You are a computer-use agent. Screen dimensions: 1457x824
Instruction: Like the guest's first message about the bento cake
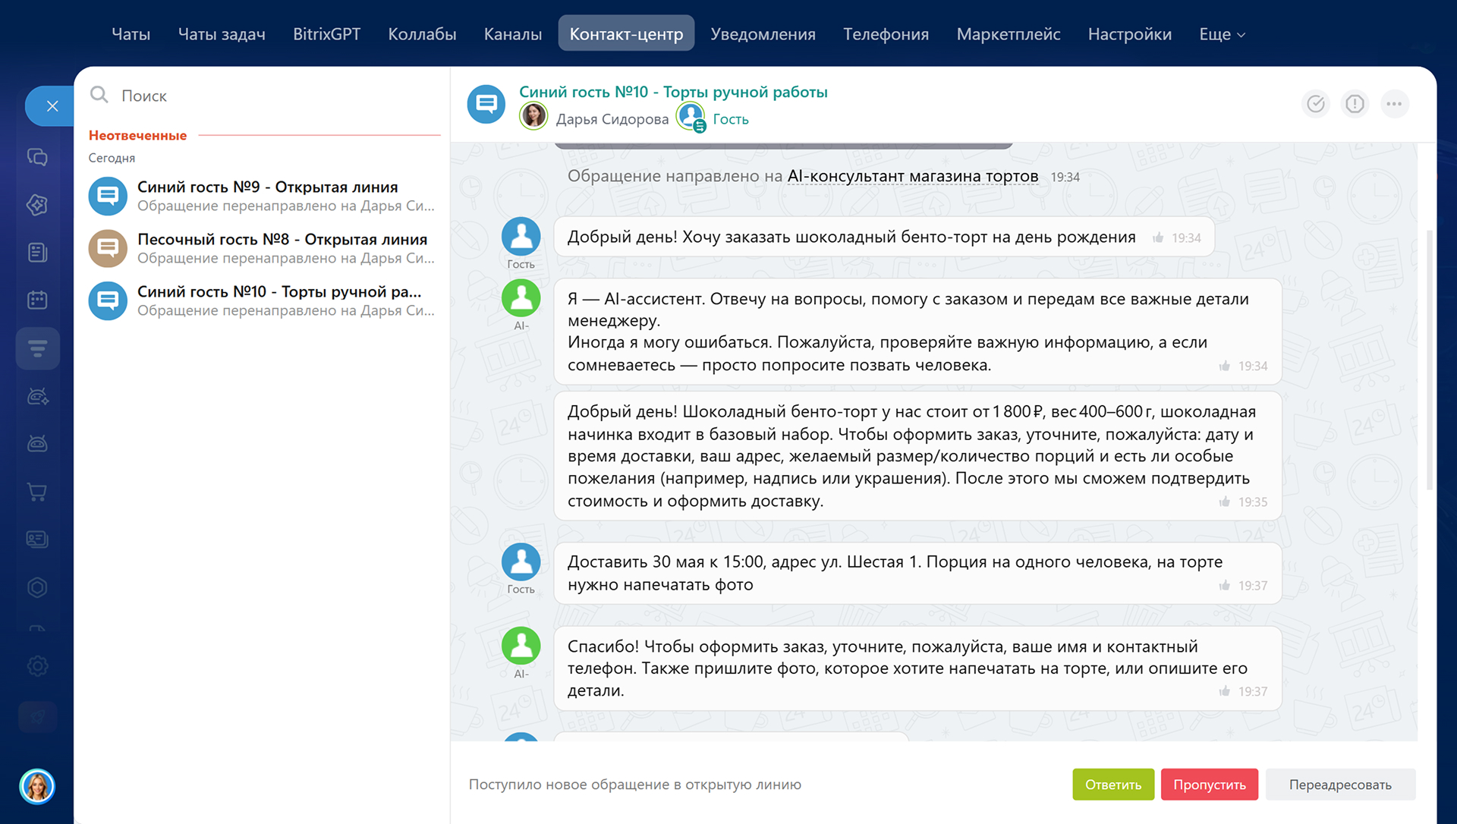[1158, 238]
